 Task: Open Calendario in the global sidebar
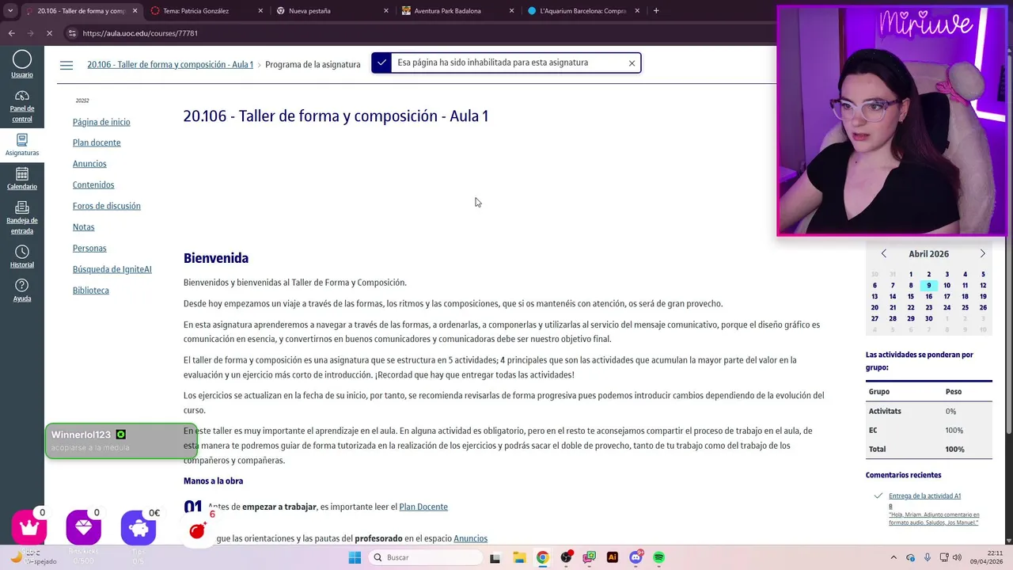pyautogui.click(x=22, y=179)
